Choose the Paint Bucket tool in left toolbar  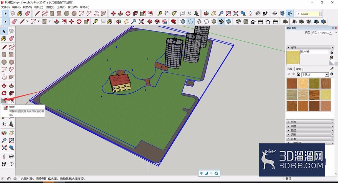pos(4,39)
